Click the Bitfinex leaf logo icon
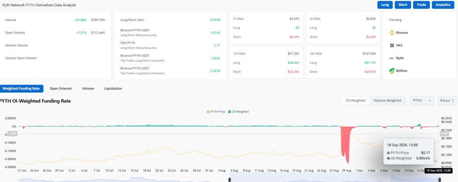 point(392,71)
